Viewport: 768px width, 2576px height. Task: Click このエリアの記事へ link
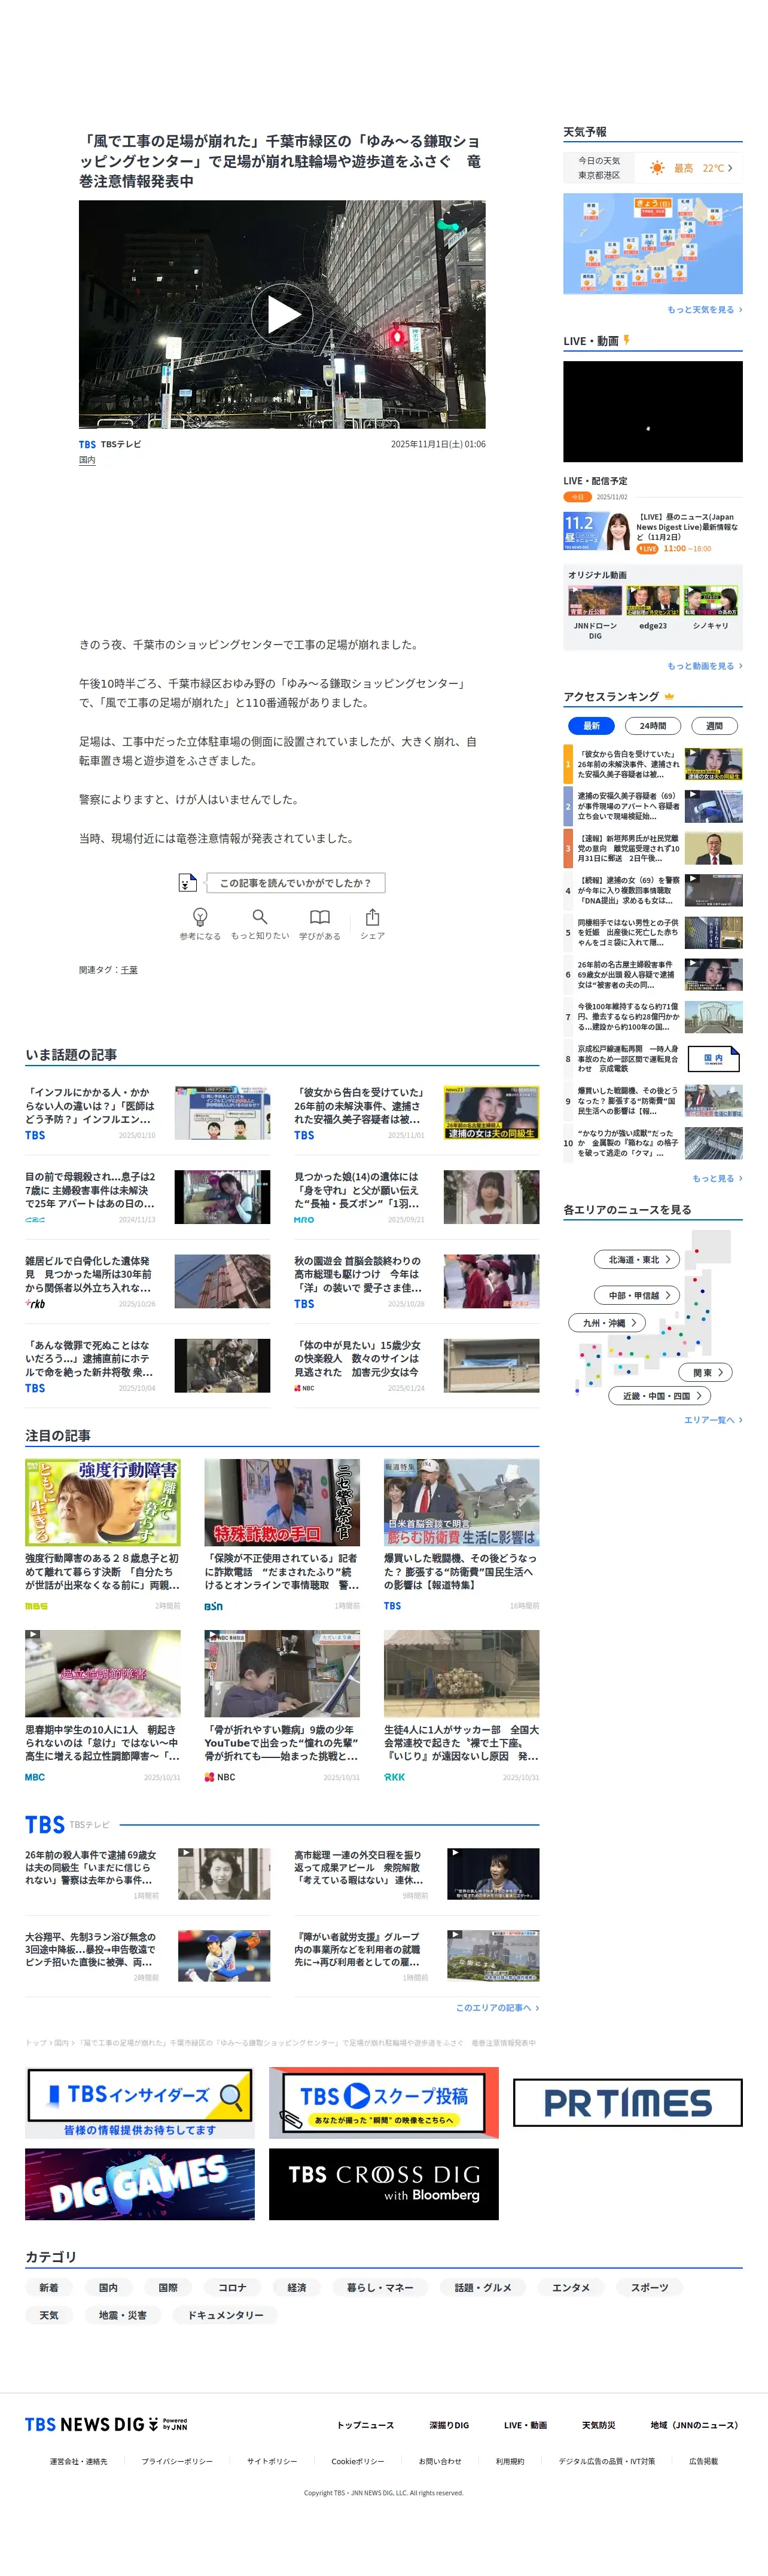(x=497, y=2008)
